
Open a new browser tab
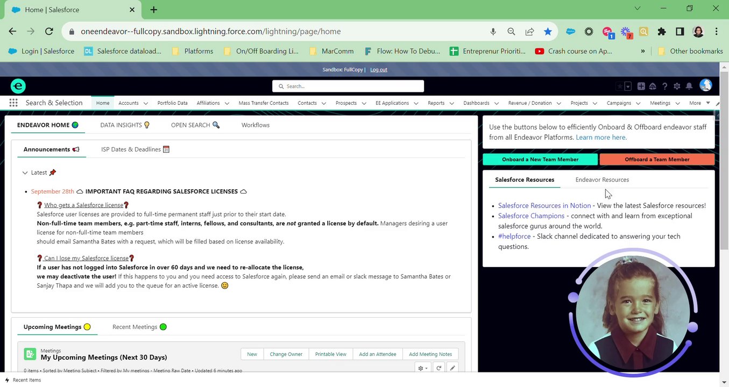click(154, 10)
